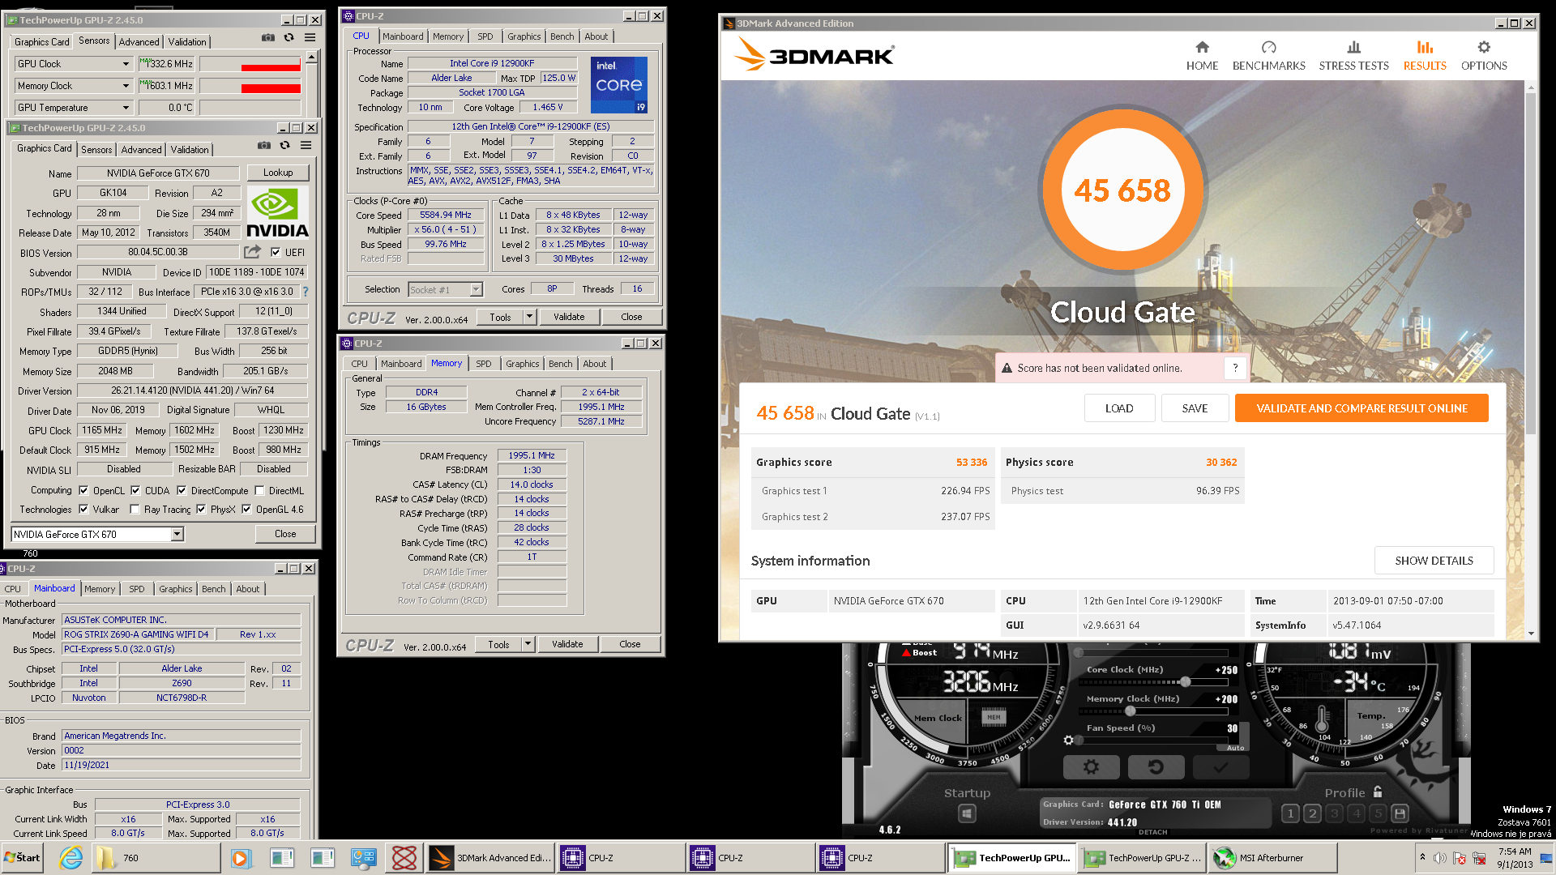Reset Afterburner settings with revert arrow
This screenshot has height=875, width=1556.
tap(1156, 766)
